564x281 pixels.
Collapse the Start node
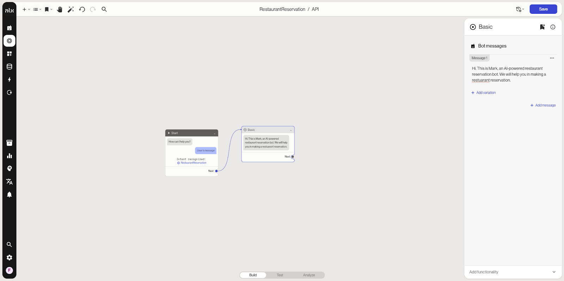[214, 133]
